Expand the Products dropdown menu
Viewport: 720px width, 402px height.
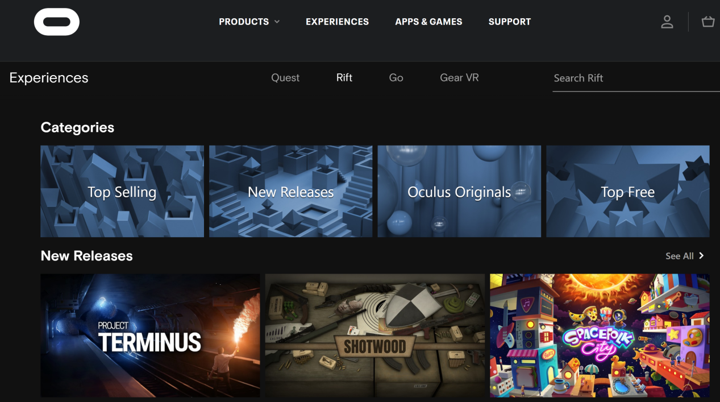click(249, 22)
